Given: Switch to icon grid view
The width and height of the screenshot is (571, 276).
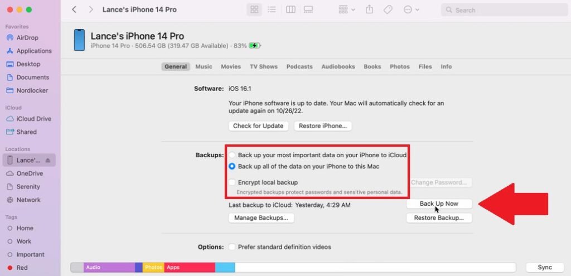Looking at the screenshot, I should [x=254, y=10].
